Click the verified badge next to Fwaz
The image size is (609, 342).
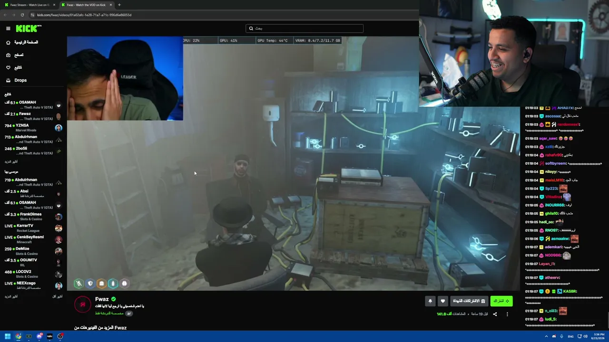tap(113, 299)
